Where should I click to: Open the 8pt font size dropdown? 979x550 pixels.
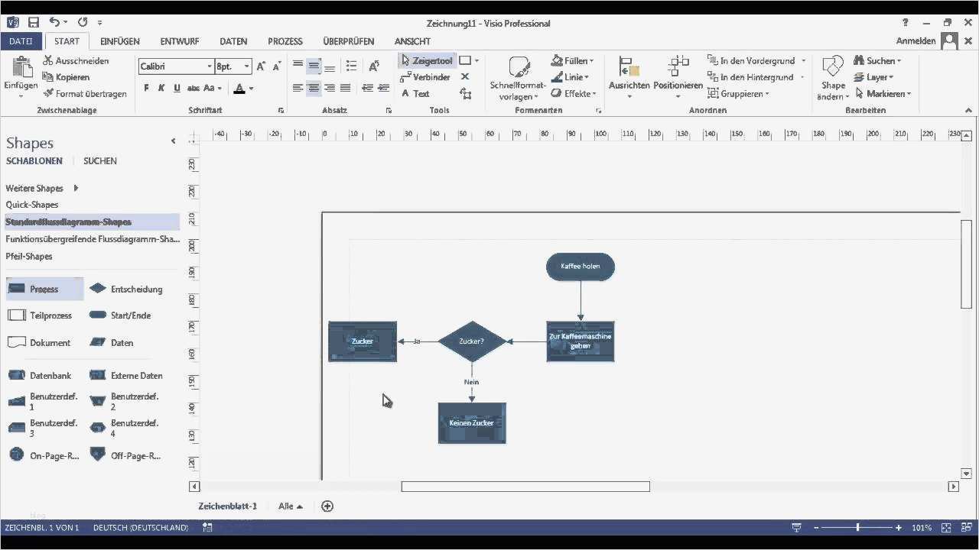pos(246,66)
